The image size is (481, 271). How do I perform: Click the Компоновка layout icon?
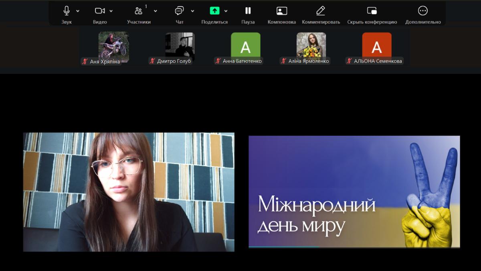click(x=282, y=11)
